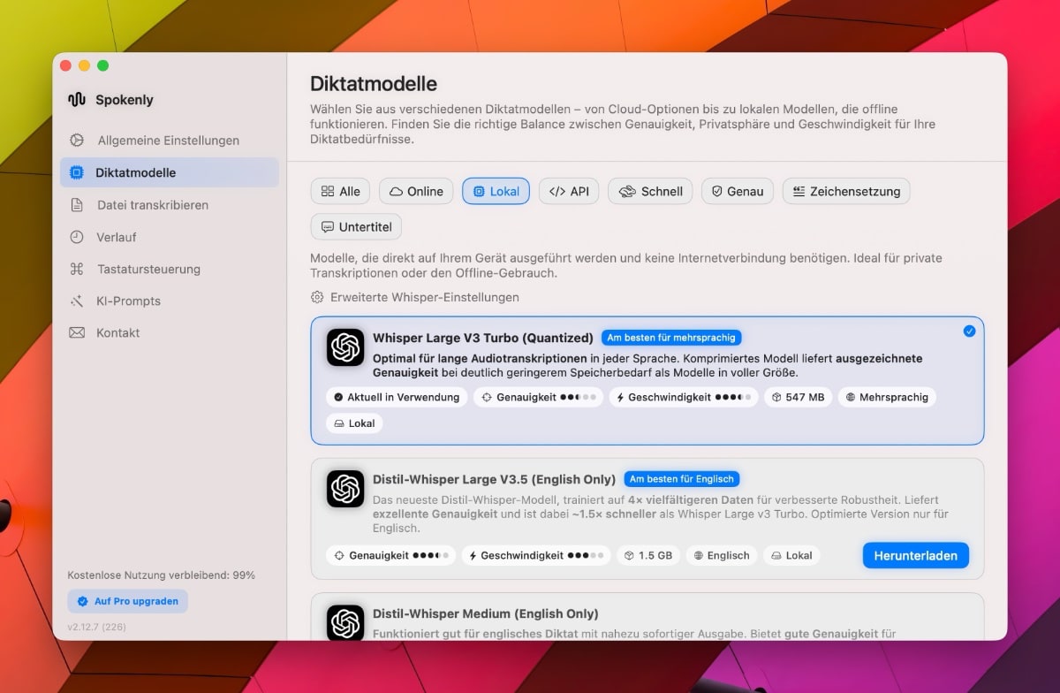Click the OpenAI logo of Distil-Whisper Large V3.5

345,489
